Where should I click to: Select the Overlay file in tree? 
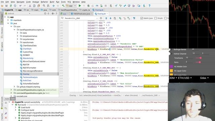(26, 74)
